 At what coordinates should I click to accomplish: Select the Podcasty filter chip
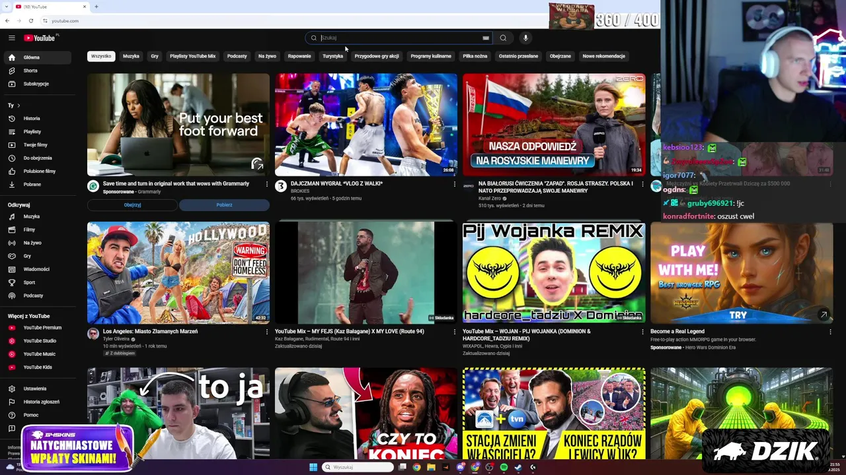coord(237,56)
